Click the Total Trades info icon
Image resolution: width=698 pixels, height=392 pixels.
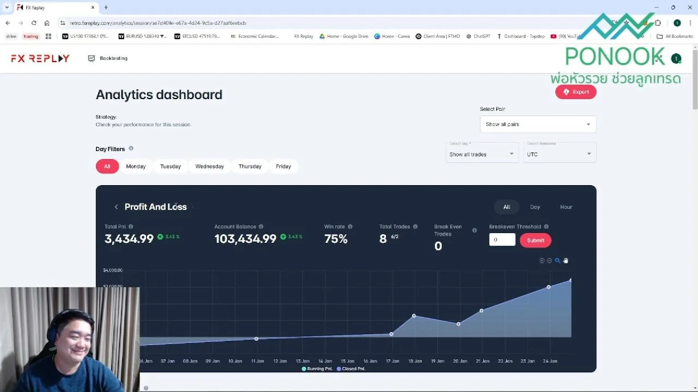click(x=416, y=226)
